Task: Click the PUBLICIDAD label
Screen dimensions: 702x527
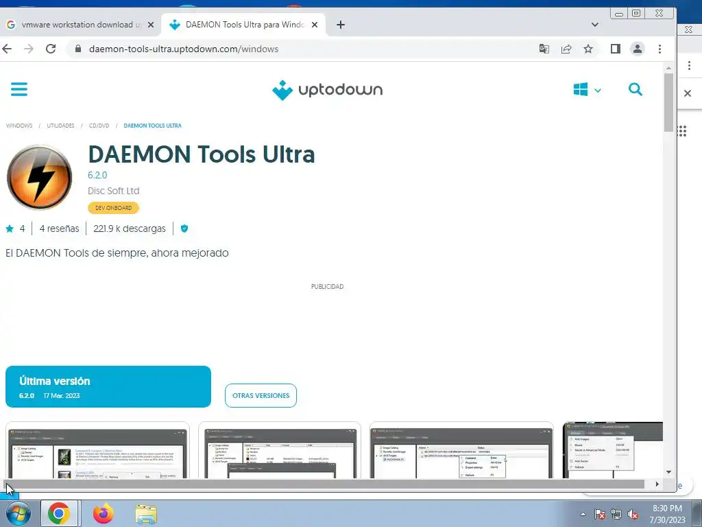Action: click(327, 286)
